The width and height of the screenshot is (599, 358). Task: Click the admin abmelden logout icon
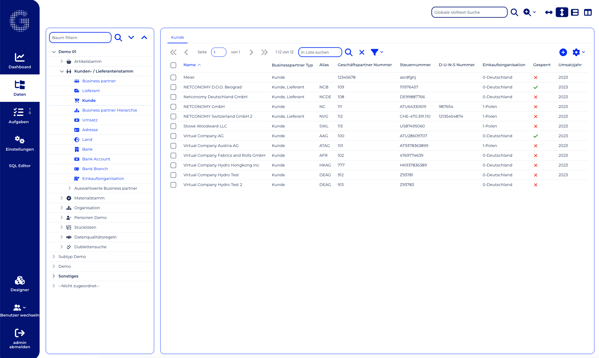pyautogui.click(x=19, y=333)
